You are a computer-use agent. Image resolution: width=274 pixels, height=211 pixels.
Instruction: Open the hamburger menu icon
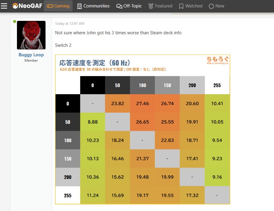point(4,6)
